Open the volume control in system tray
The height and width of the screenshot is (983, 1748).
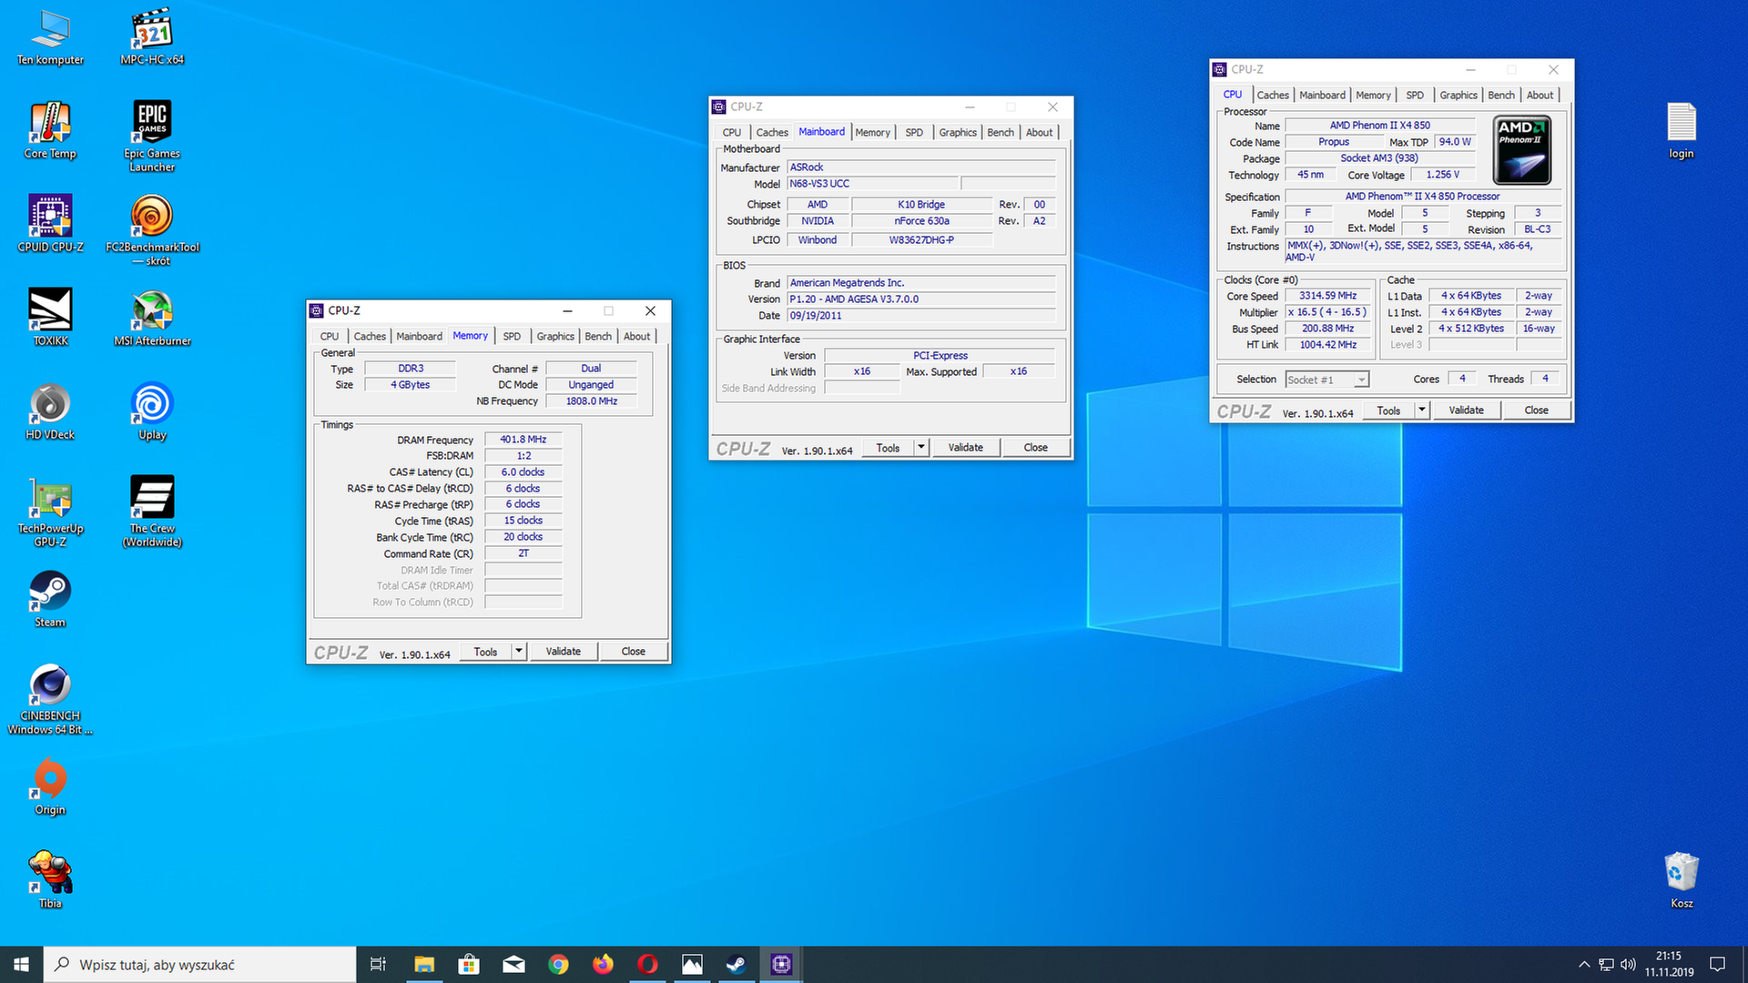[1628, 964]
